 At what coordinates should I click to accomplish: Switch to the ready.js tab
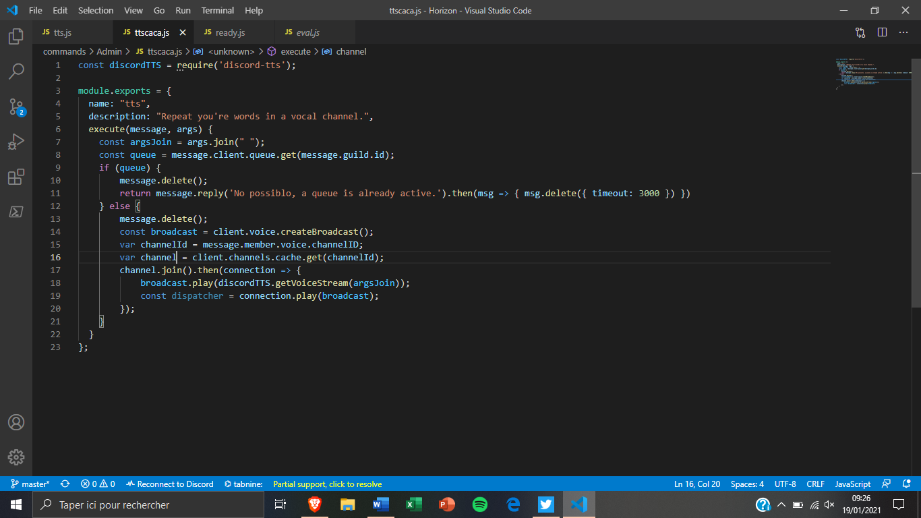click(x=235, y=32)
